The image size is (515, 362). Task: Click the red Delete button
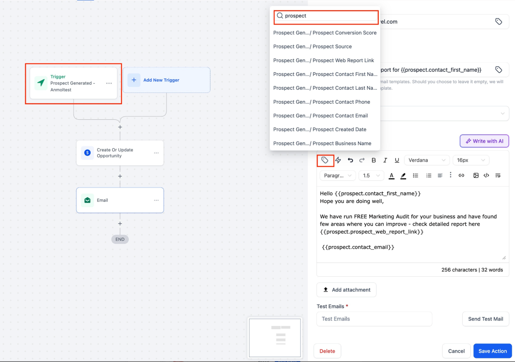click(x=327, y=351)
